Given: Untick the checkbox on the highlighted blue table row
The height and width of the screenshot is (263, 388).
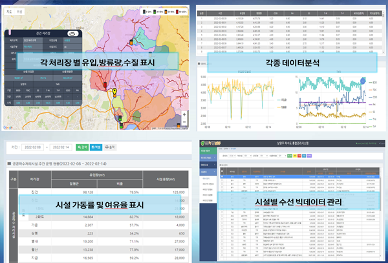Looking at the screenshot, I should (222, 176).
